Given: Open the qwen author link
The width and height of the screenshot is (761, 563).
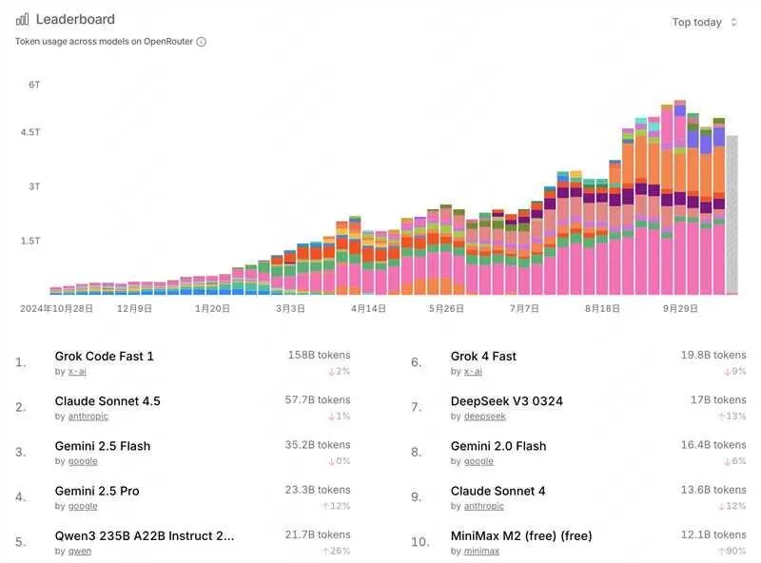Looking at the screenshot, I should coord(80,552).
